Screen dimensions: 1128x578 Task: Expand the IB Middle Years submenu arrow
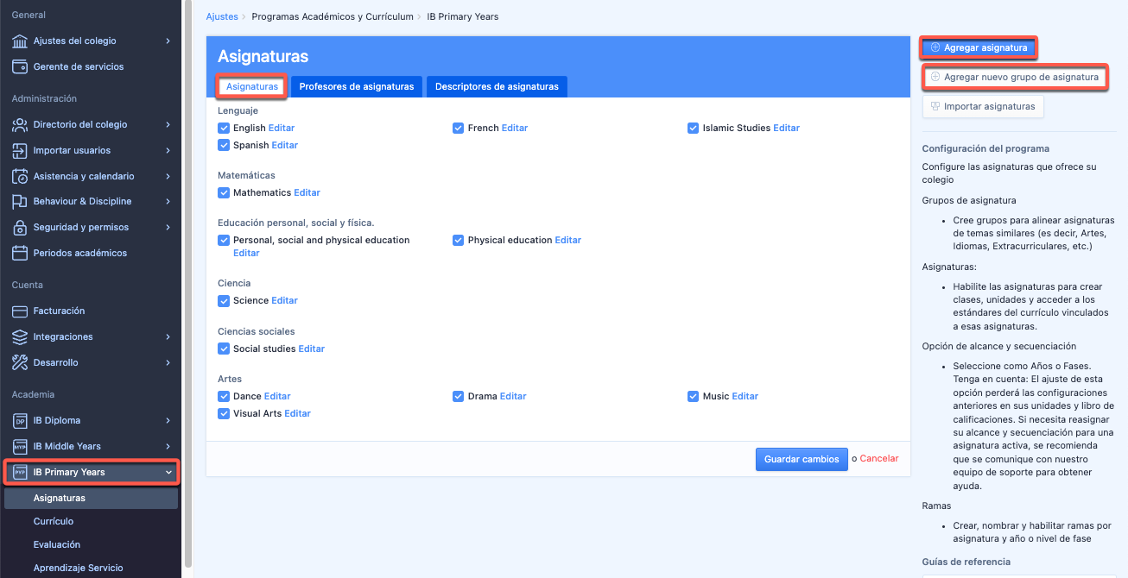point(168,446)
